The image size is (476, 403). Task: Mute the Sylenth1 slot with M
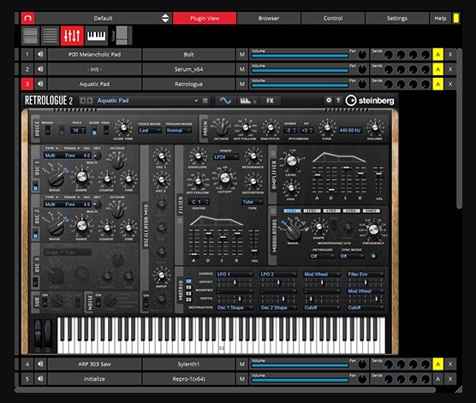[x=242, y=364]
